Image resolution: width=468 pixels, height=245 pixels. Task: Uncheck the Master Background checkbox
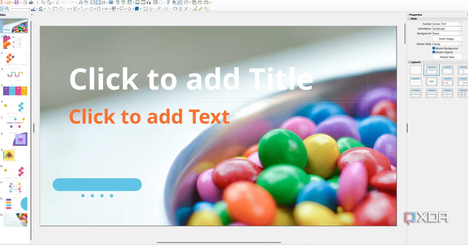click(x=434, y=49)
